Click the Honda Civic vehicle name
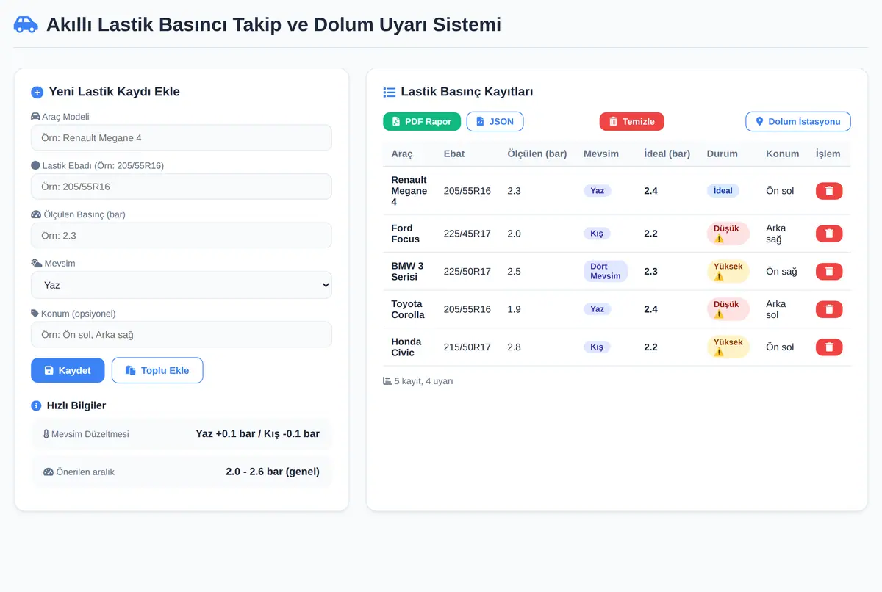This screenshot has width=882, height=592. [406, 347]
